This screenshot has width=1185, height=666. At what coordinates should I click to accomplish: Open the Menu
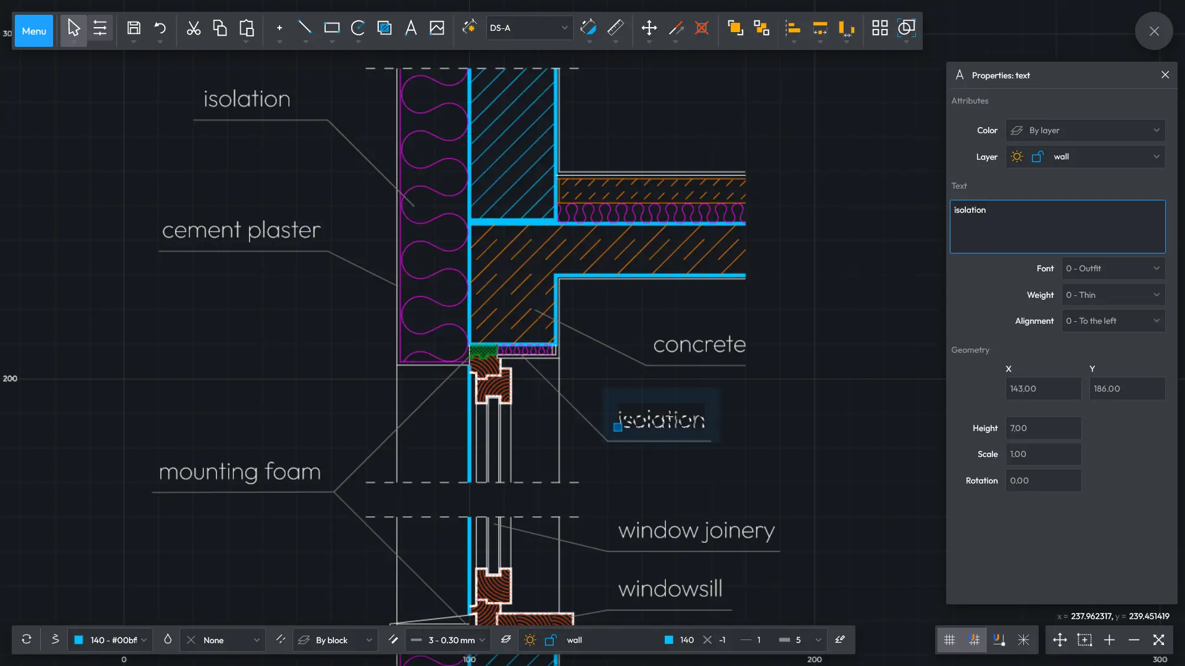(34, 31)
